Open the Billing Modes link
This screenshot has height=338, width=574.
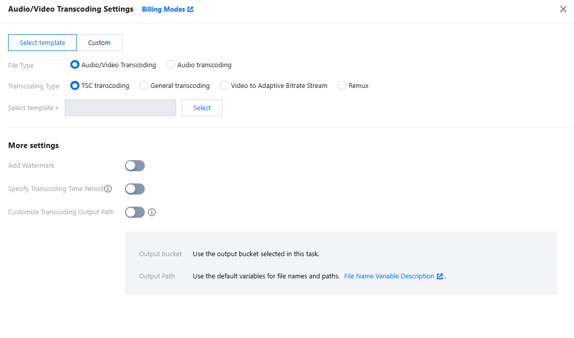click(163, 10)
